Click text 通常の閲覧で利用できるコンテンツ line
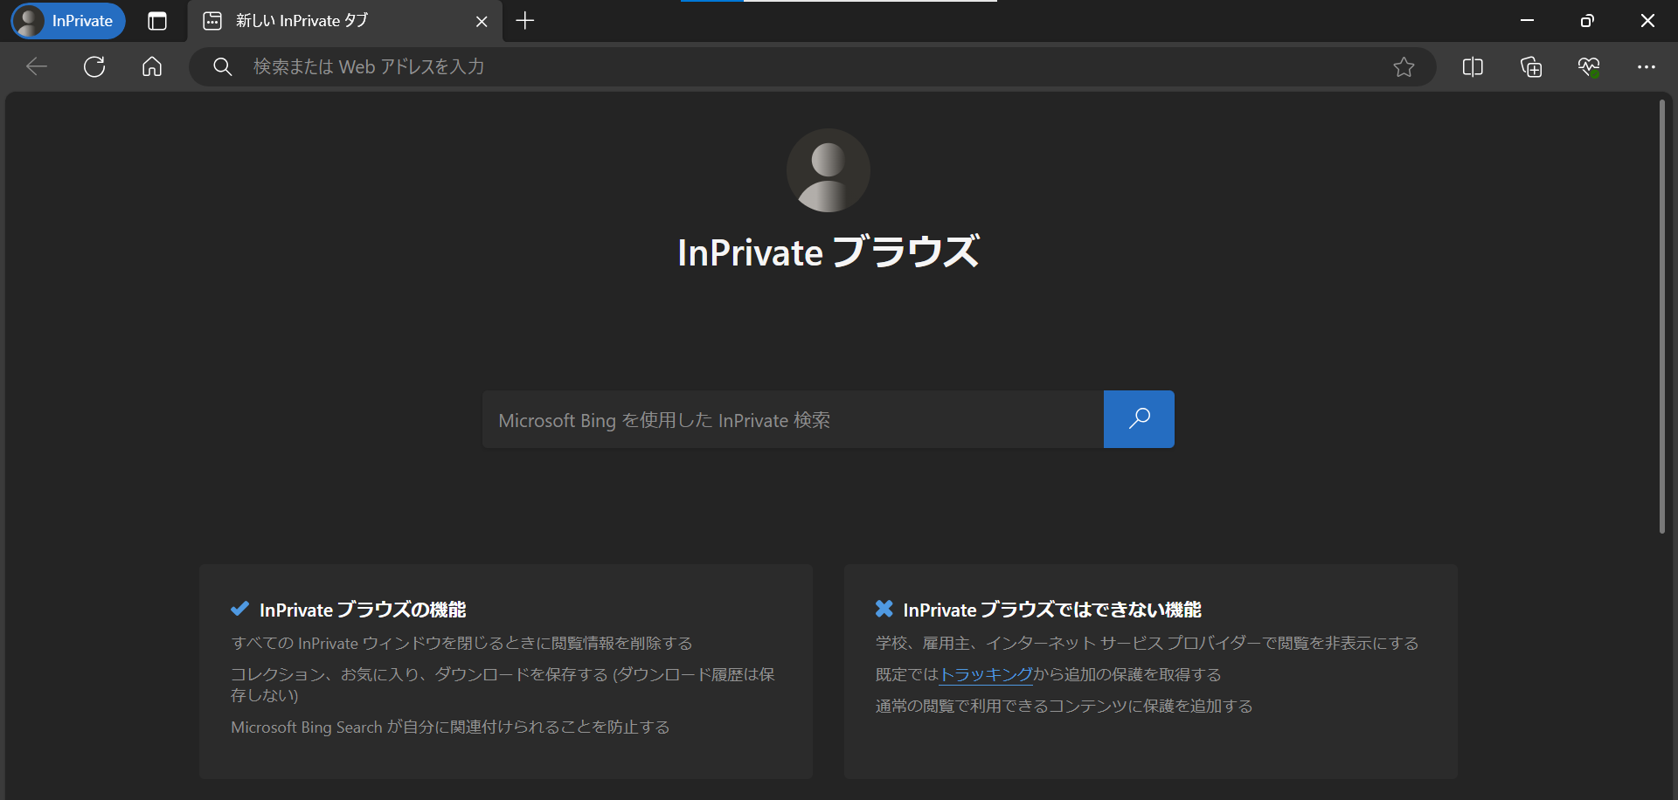The width and height of the screenshot is (1678, 800). point(1064,706)
